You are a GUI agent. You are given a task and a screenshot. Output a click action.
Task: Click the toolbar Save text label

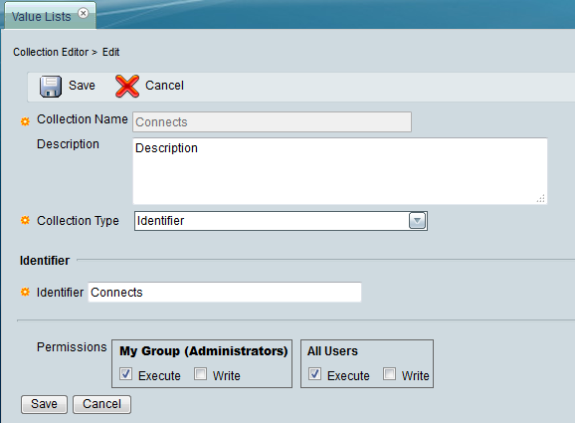[x=82, y=86]
